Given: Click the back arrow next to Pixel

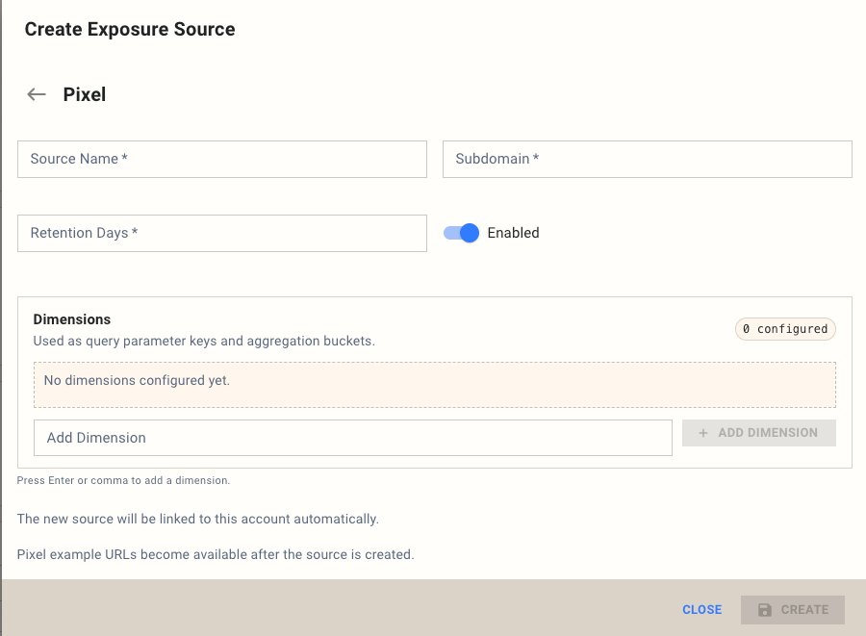Looking at the screenshot, I should click(x=37, y=94).
